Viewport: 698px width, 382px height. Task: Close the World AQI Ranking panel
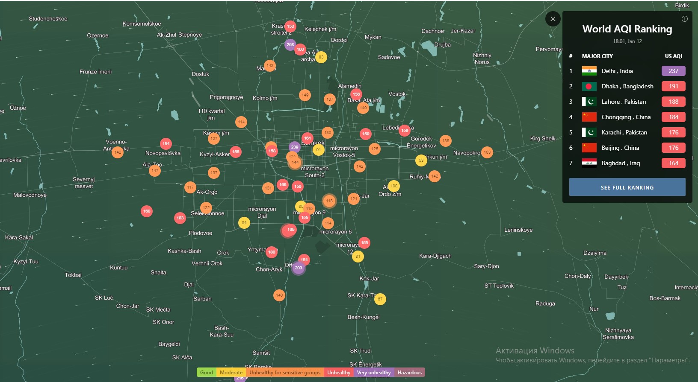[553, 19]
